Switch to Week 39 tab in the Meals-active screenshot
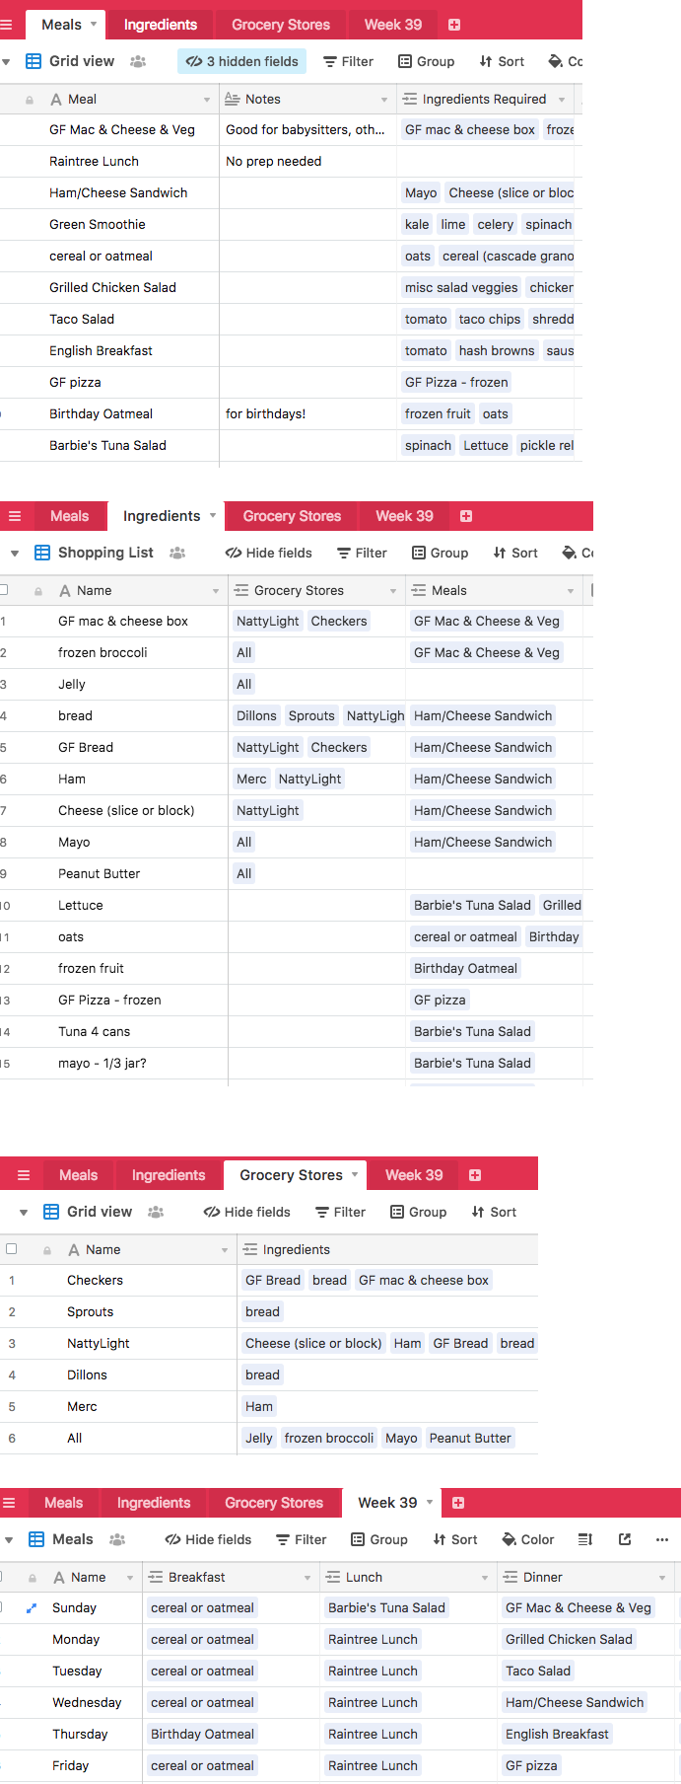 [393, 25]
